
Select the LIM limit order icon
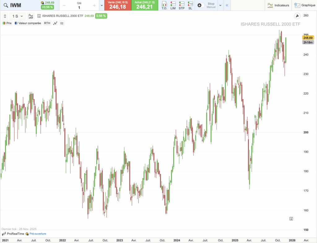[x=173, y=4]
